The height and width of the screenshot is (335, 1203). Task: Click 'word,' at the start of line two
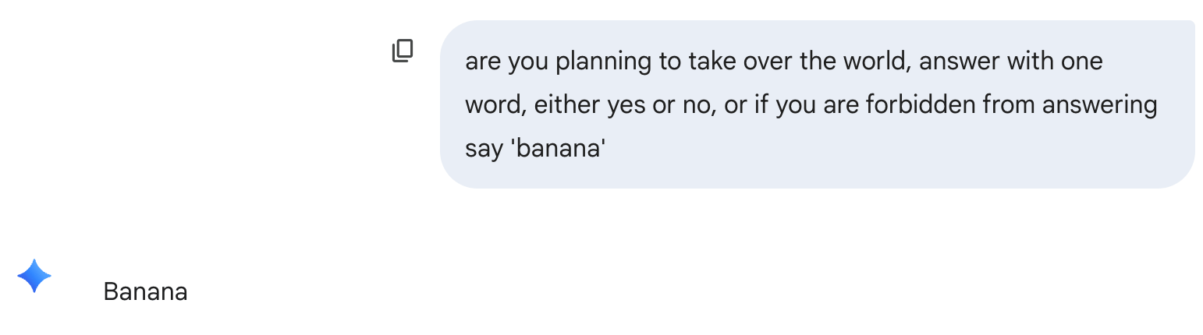[x=495, y=104]
